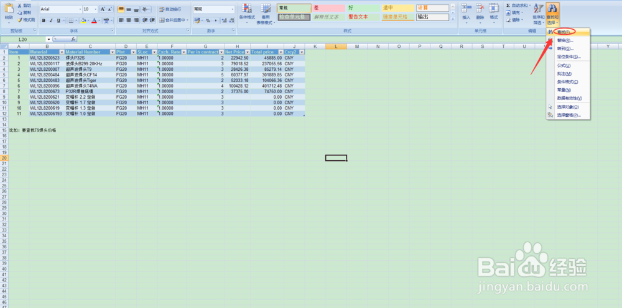Screen dimensions: 622x308
Task: Apply yellow fill color bucket
Action: [x=83, y=20]
